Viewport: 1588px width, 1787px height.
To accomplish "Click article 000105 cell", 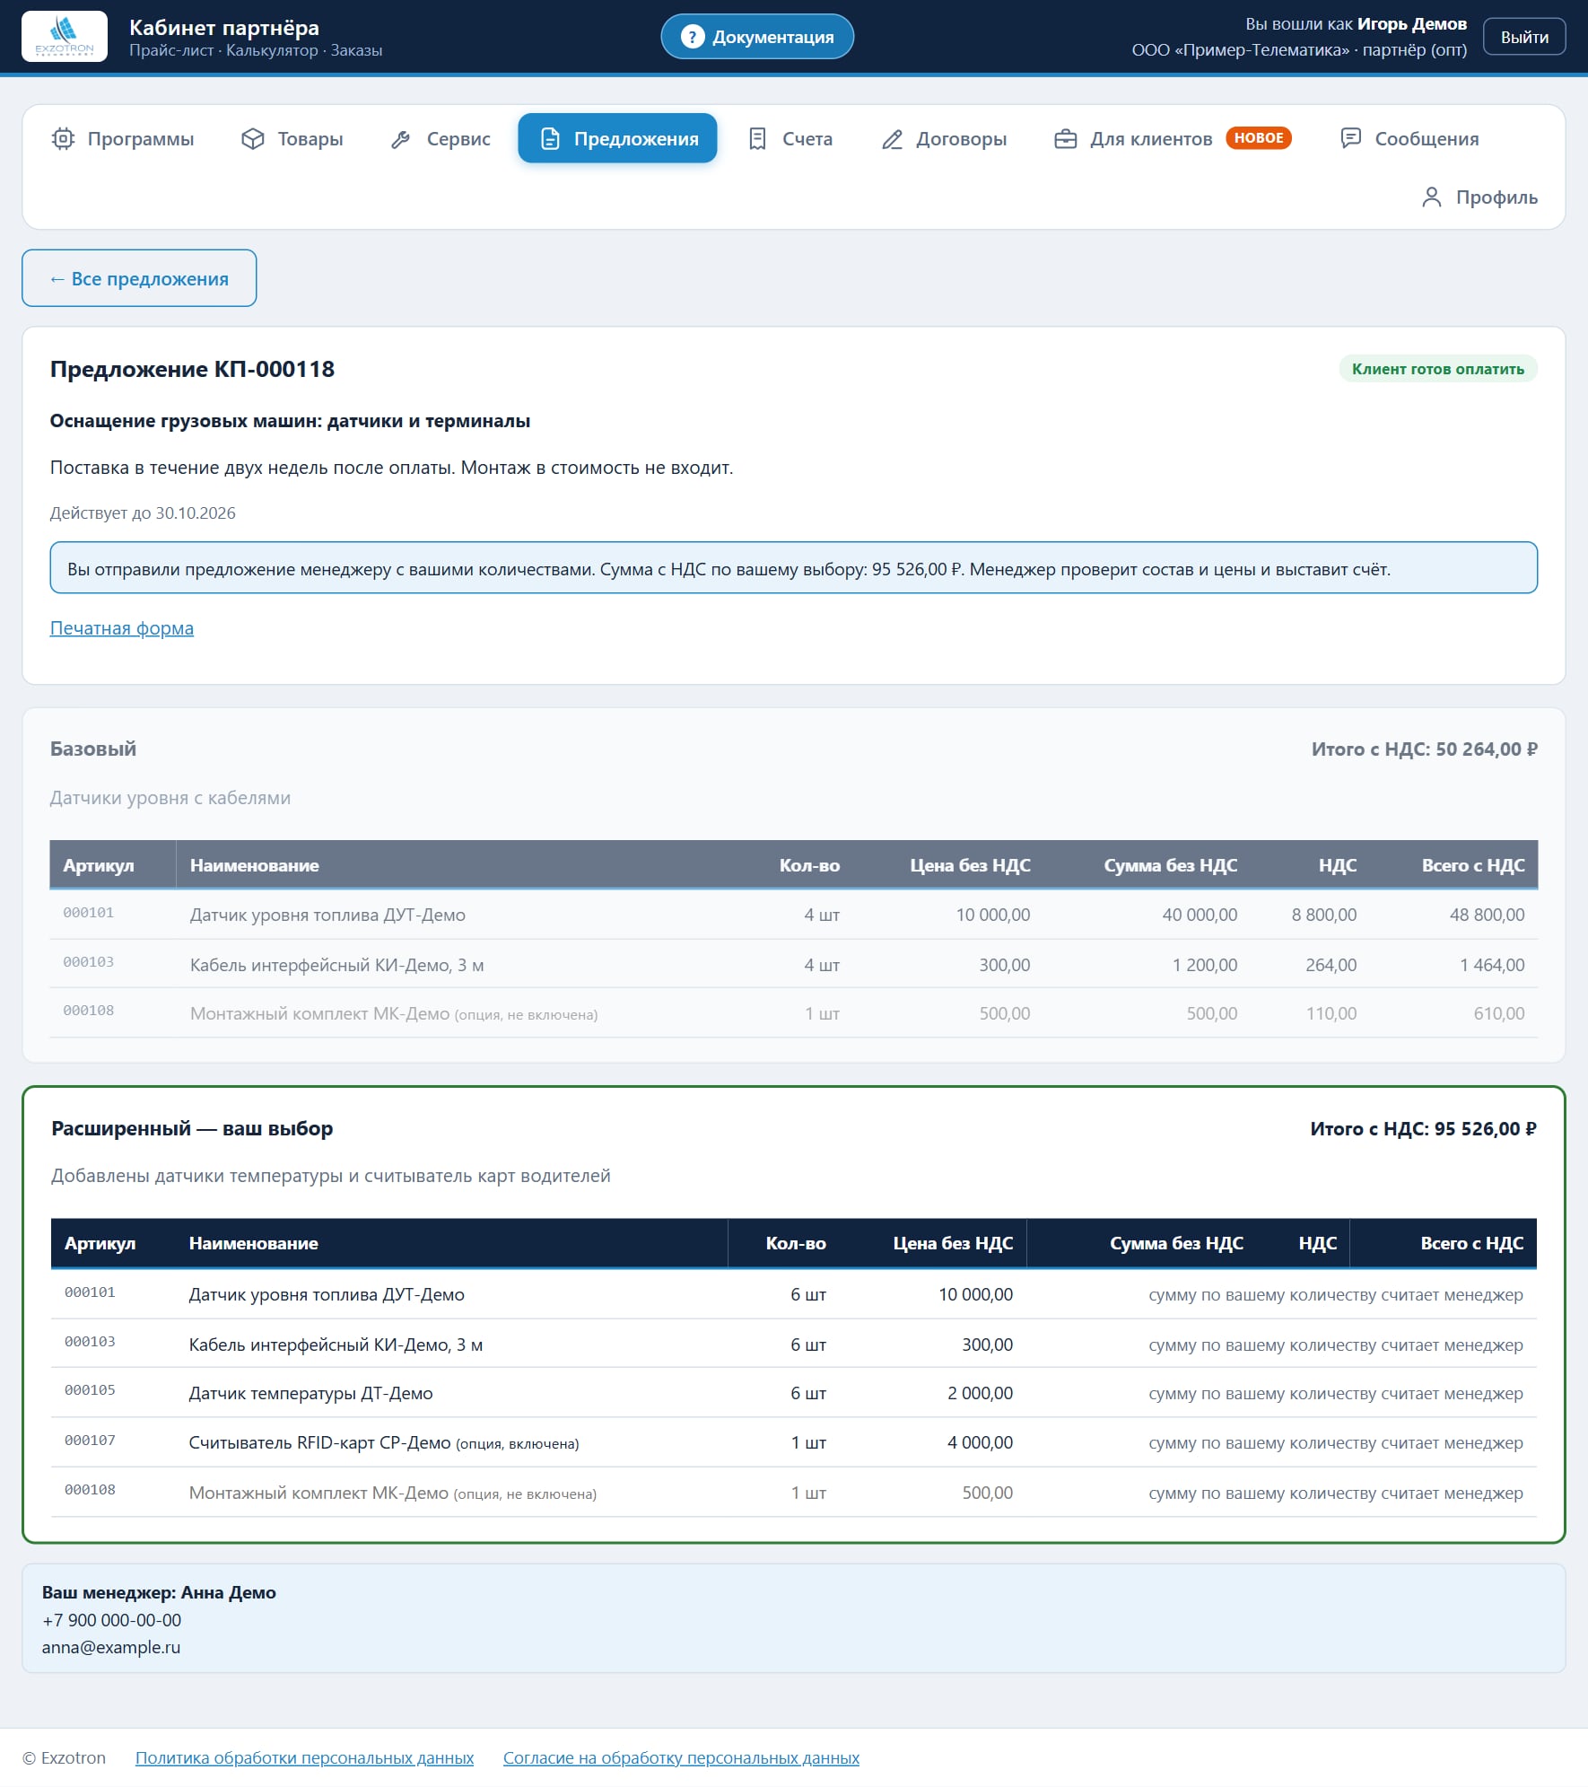I will pos(90,1390).
